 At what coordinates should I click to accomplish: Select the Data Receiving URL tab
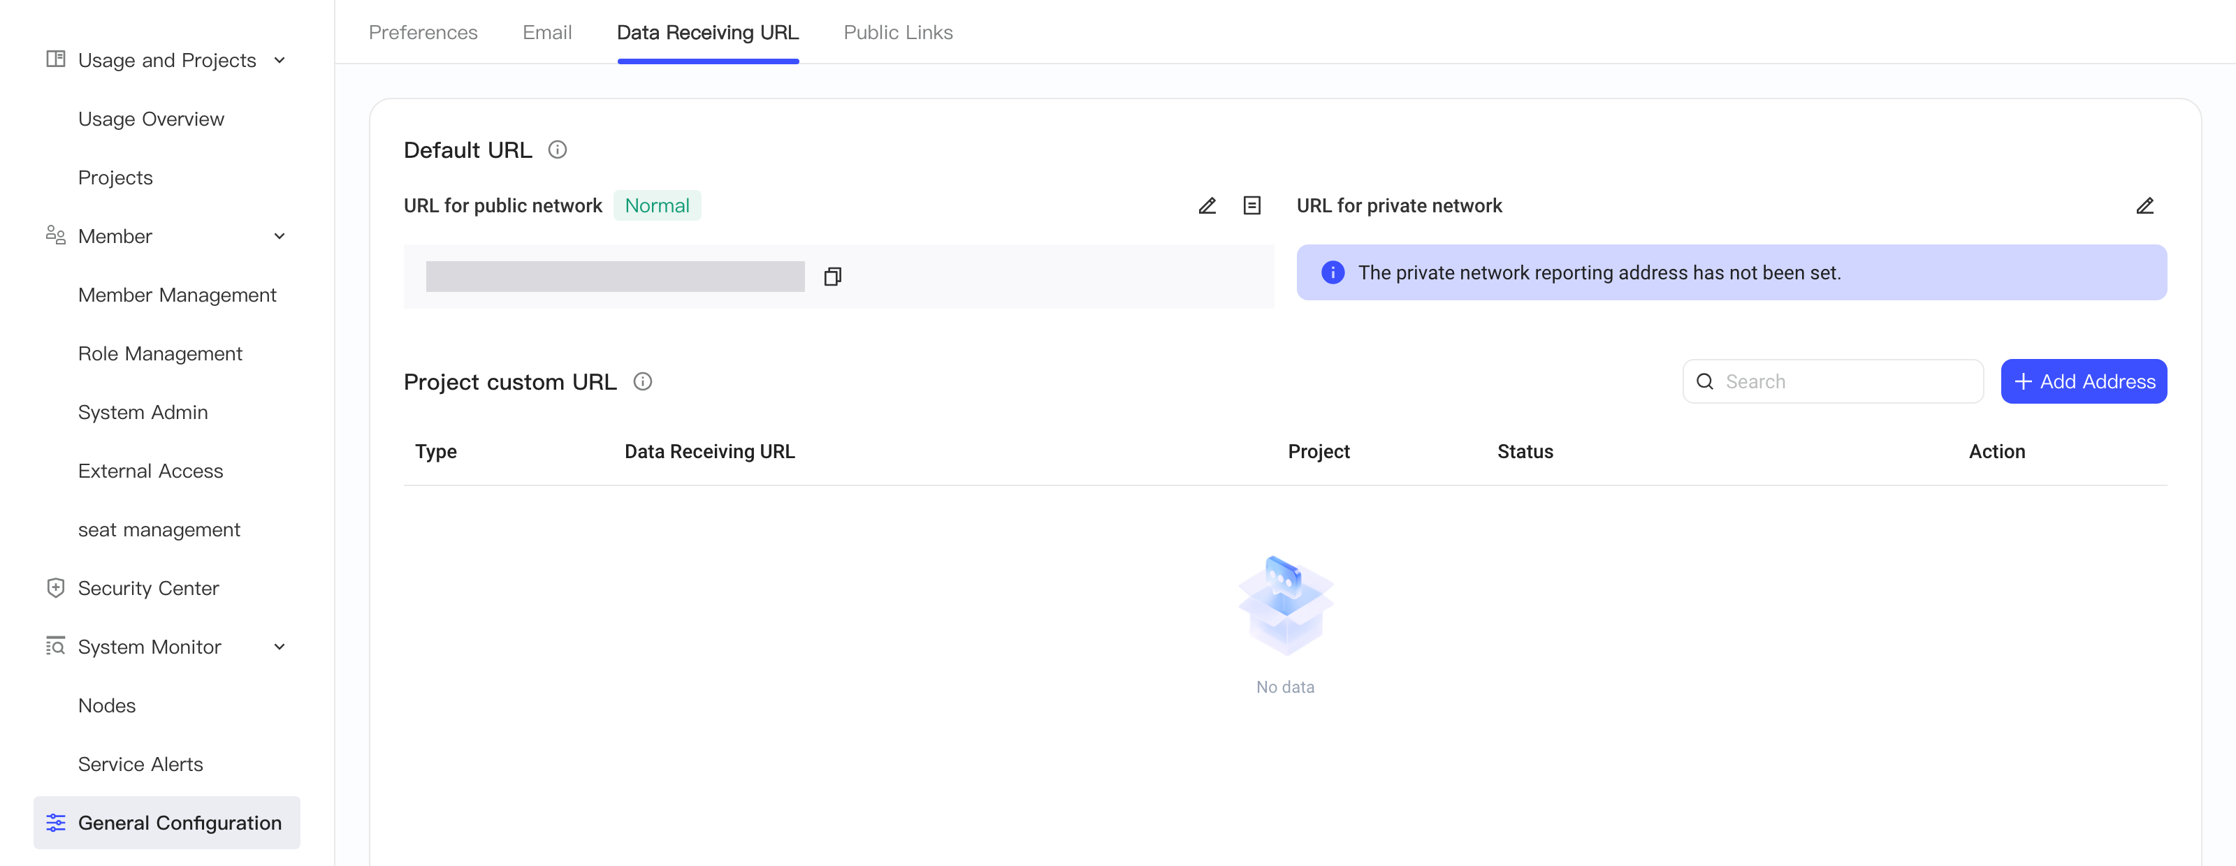coord(707,32)
